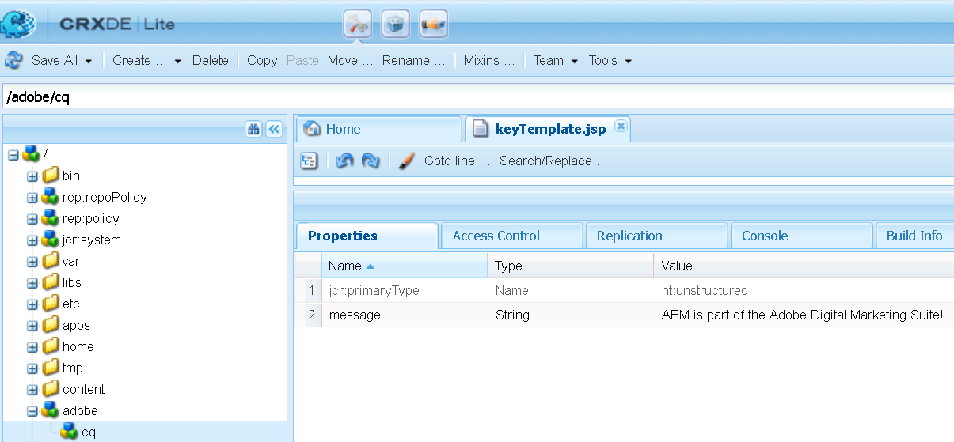Click the libs folder icon
This screenshot has width=954, height=442.
pyautogui.click(x=51, y=282)
